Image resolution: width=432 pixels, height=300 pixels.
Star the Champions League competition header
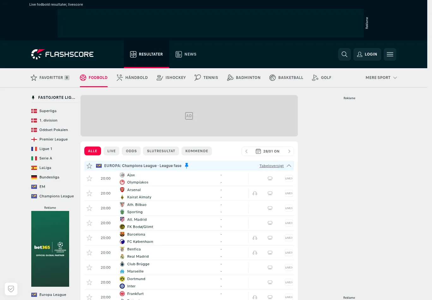click(89, 165)
